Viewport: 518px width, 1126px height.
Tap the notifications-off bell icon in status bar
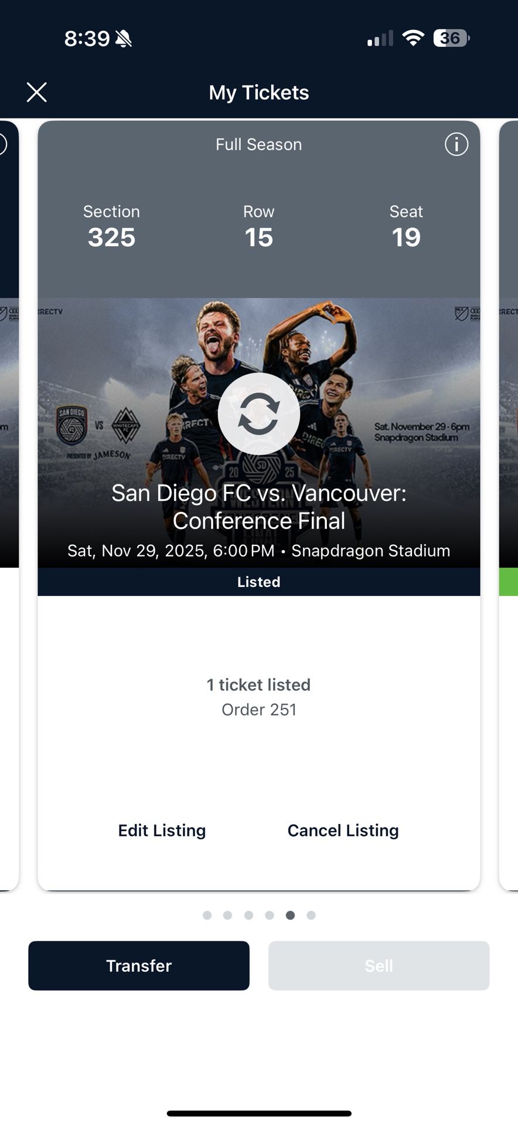coord(125,38)
